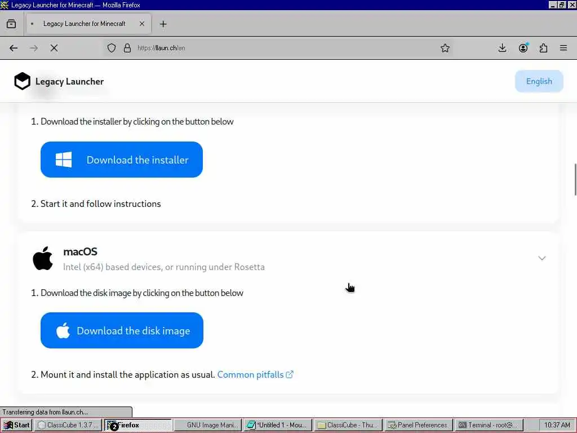Click the page vertical scrollbar thumb
577x433 pixels.
[x=575, y=179]
